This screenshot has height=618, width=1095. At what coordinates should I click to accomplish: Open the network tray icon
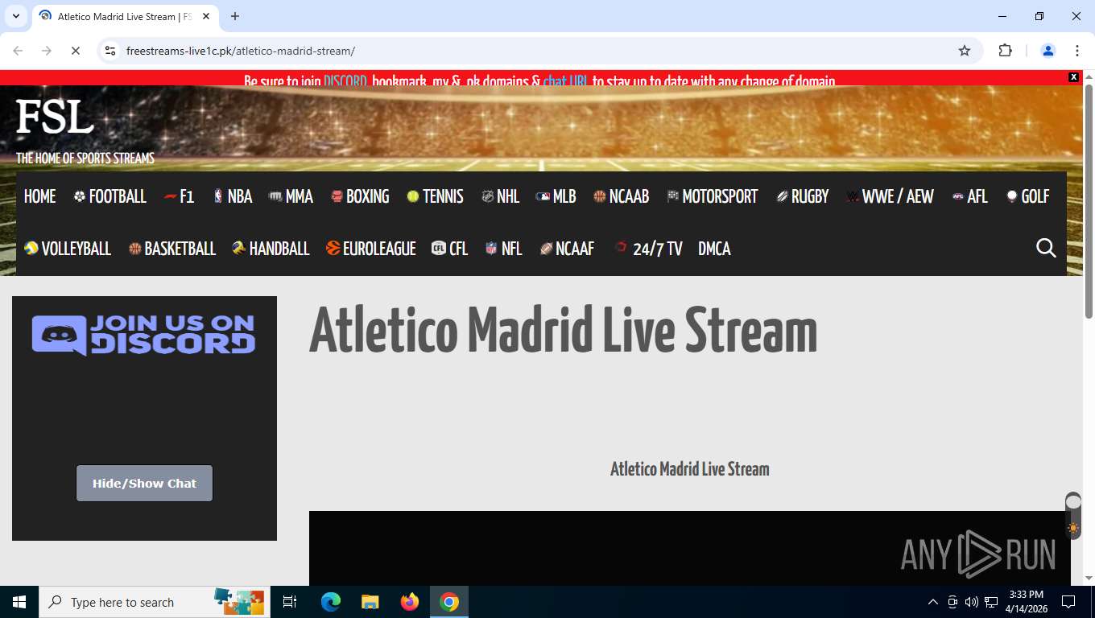click(991, 602)
